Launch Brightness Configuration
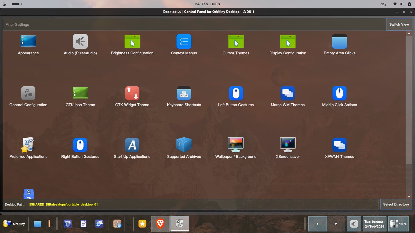Screen dimensions: 415x233 point(132,42)
